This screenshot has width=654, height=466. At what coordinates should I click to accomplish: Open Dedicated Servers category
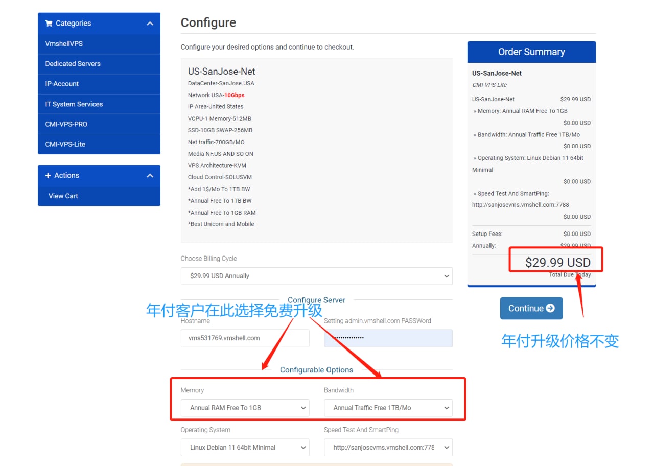[73, 64]
